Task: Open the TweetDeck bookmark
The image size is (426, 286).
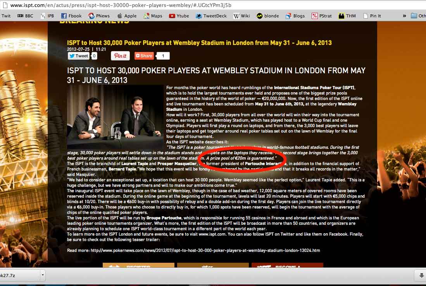Action: pos(211,16)
